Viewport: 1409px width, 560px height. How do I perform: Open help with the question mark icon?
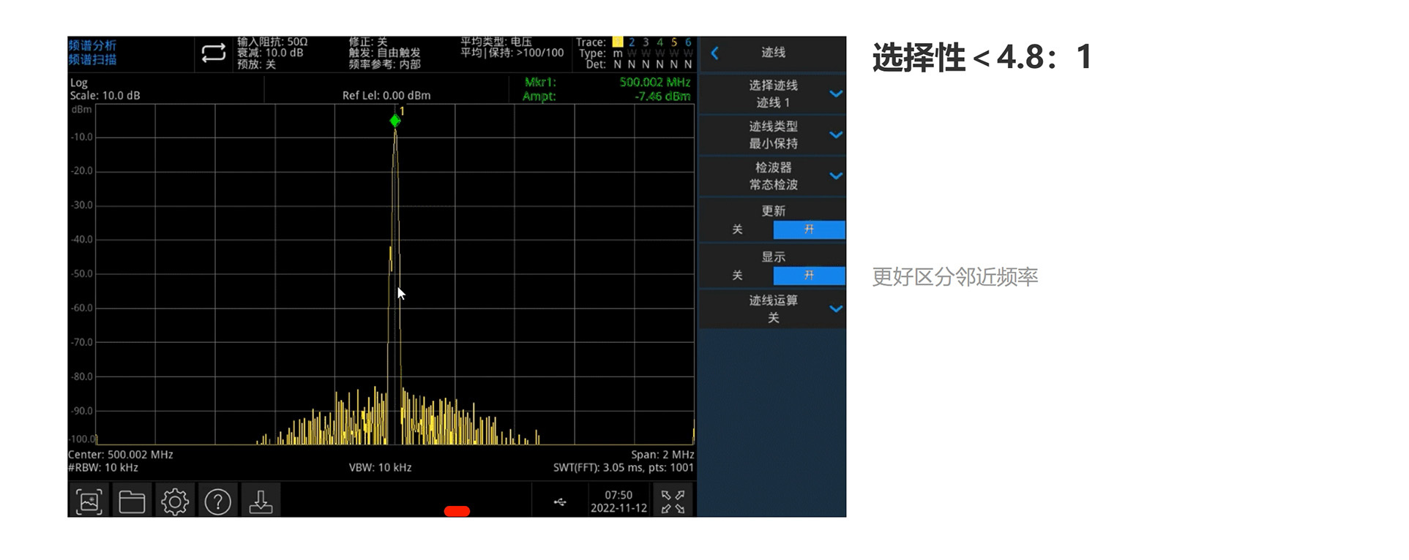click(x=218, y=502)
